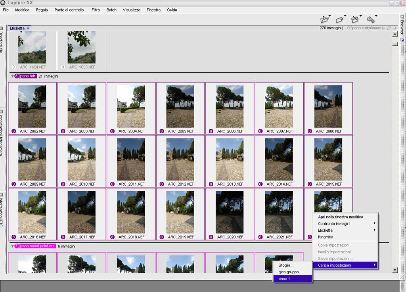The width and height of the screenshot is (406, 292).
Task: Click the label 8 badge on ARC_2014.NEF
Action: pyautogui.click(x=260, y=184)
